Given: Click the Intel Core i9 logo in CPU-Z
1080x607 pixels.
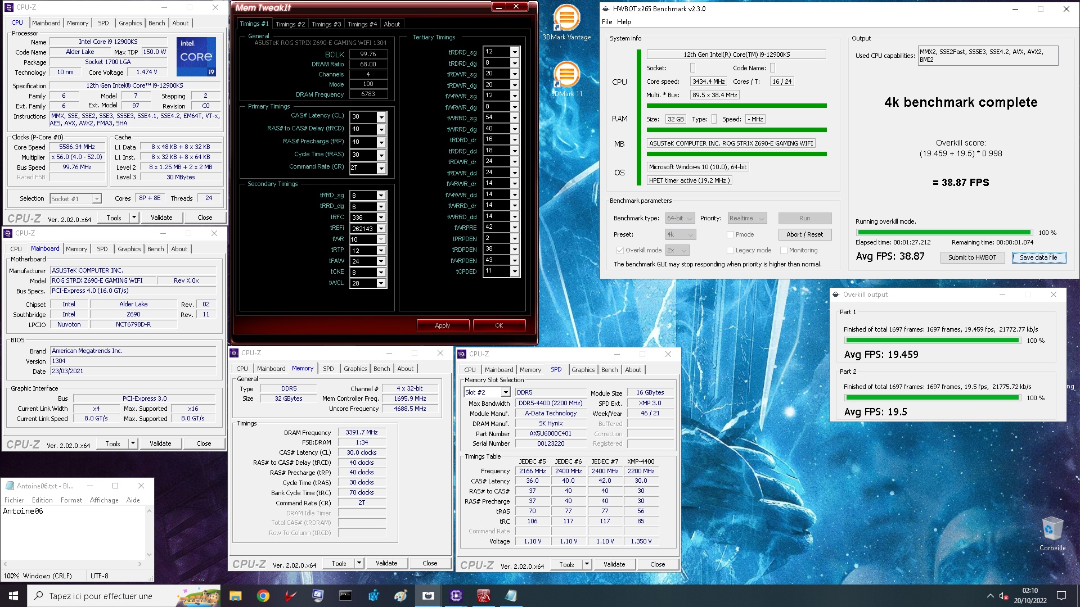Looking at the screenshot, I should [x=196, y=57].
